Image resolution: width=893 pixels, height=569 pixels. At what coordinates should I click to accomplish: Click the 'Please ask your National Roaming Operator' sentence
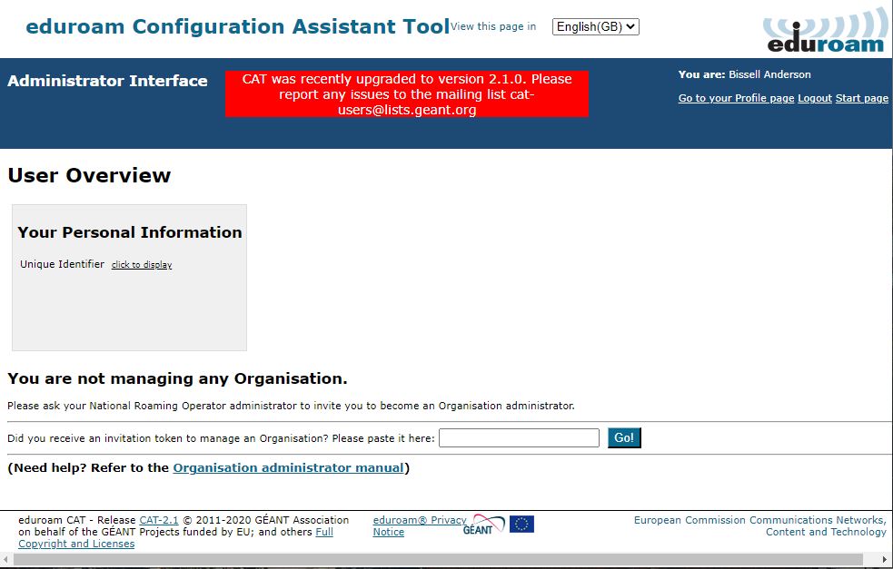pos(291,406)
